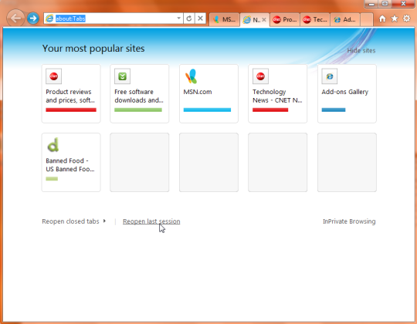Open the Home page icon

click(382, 19)
